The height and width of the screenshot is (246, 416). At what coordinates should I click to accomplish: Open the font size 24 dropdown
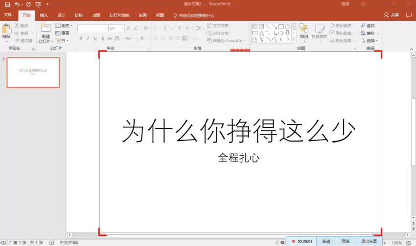coord(122,28)
